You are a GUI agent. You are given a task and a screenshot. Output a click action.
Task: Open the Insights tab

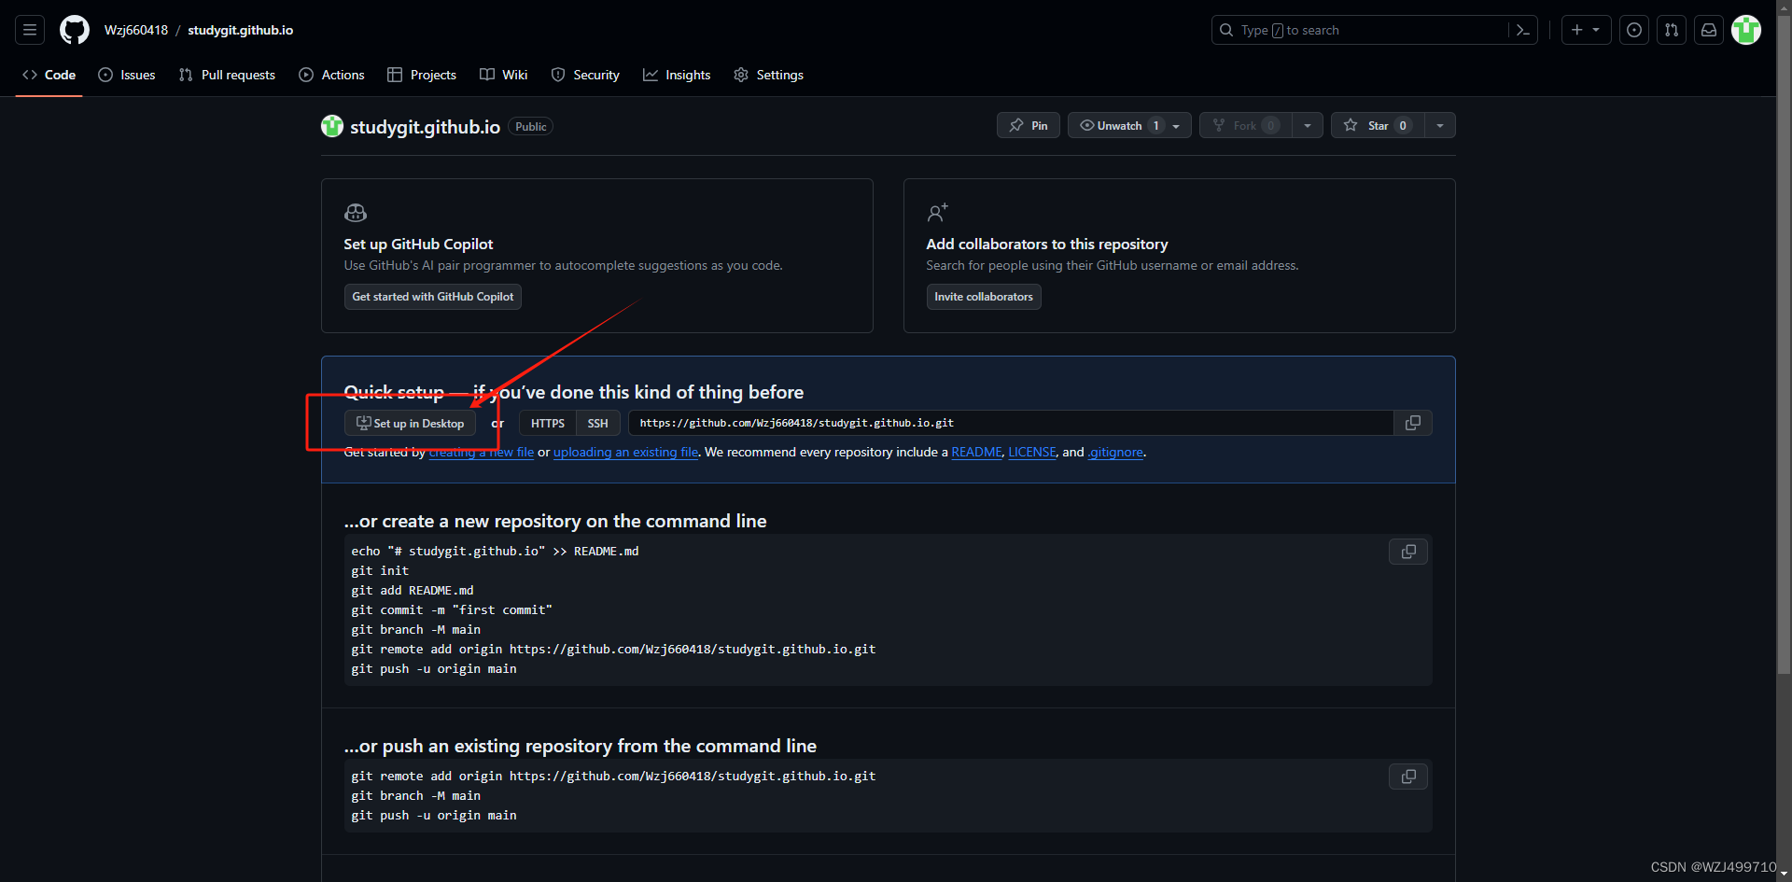click(677, 75)
